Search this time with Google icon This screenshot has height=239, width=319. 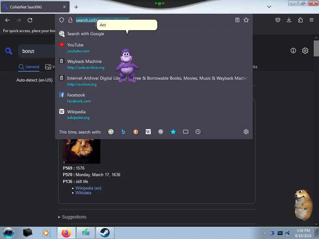coord(111,132)
